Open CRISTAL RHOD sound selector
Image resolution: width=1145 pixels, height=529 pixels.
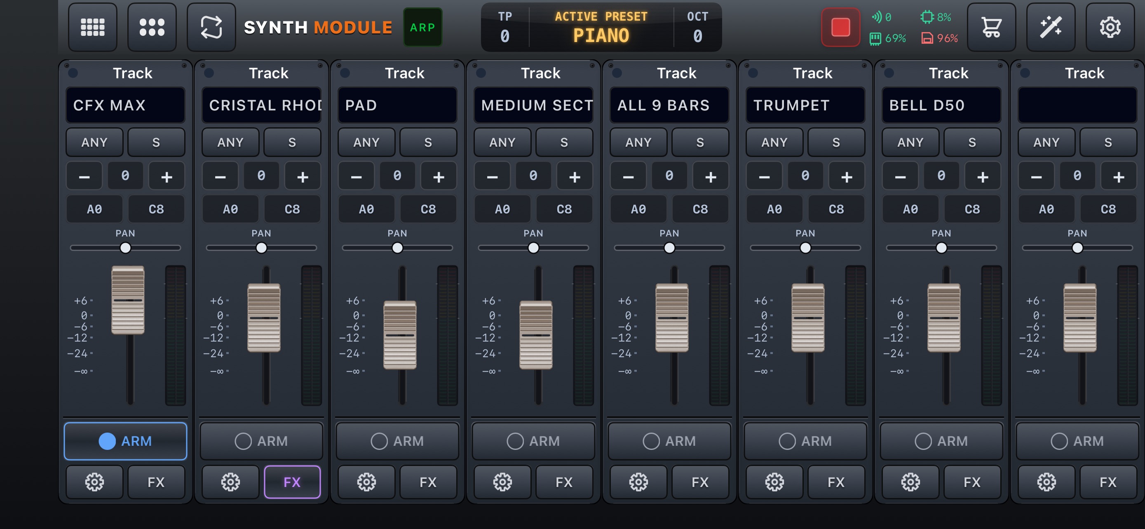point(261,105)
